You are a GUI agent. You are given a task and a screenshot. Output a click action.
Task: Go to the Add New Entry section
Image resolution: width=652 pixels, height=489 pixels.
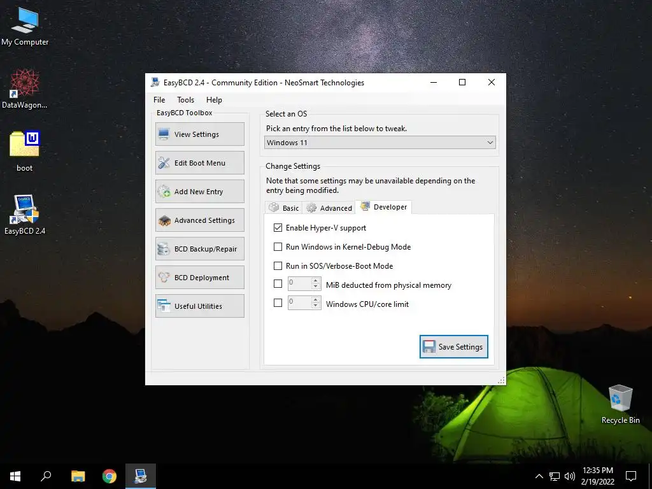coord(199,191)
